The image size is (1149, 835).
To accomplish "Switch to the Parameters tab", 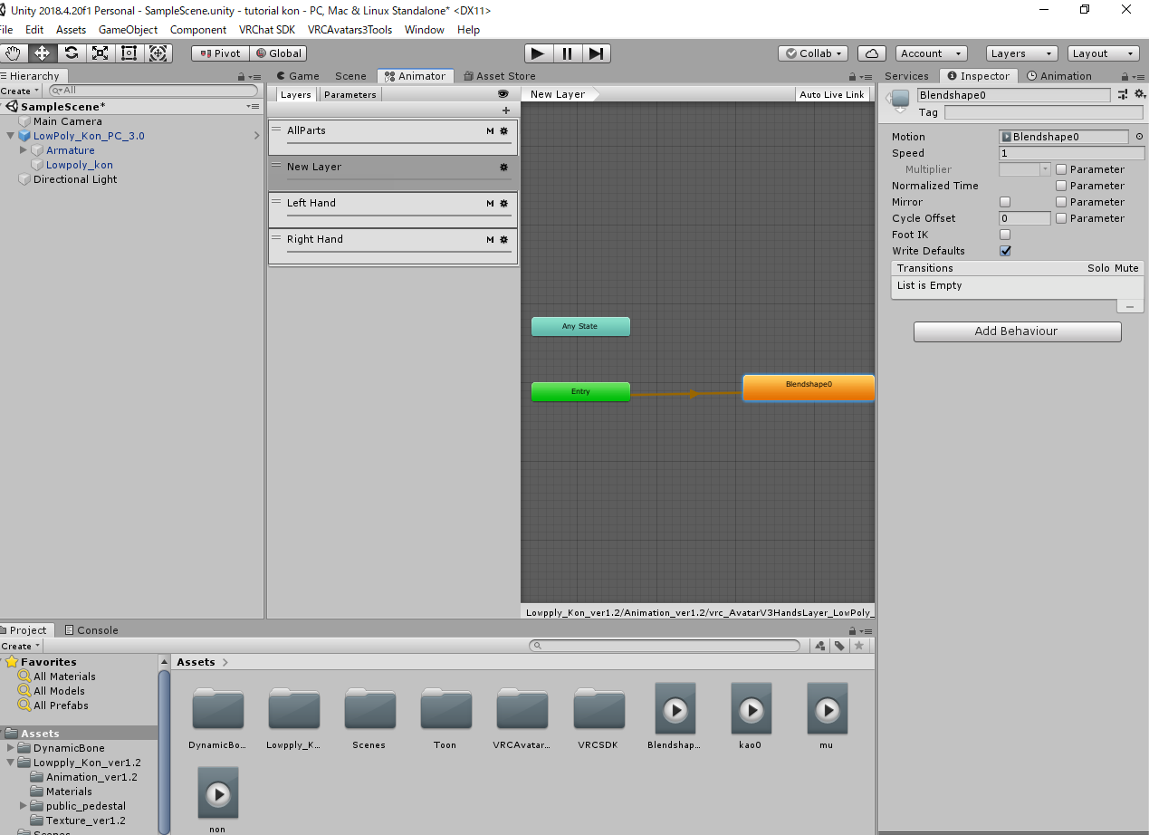I will coord(349,94).
